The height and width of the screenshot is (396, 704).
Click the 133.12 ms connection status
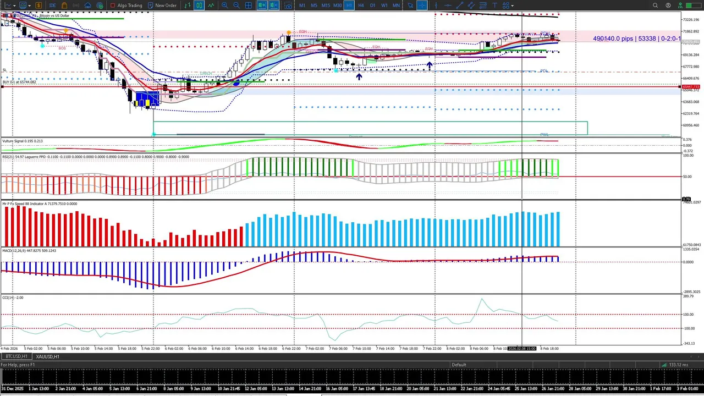674,365
